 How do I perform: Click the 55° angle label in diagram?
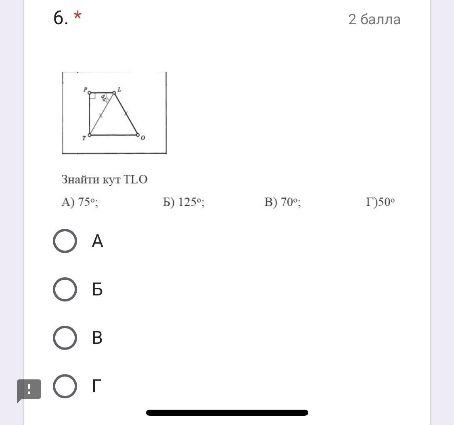(x=104, y=98)
